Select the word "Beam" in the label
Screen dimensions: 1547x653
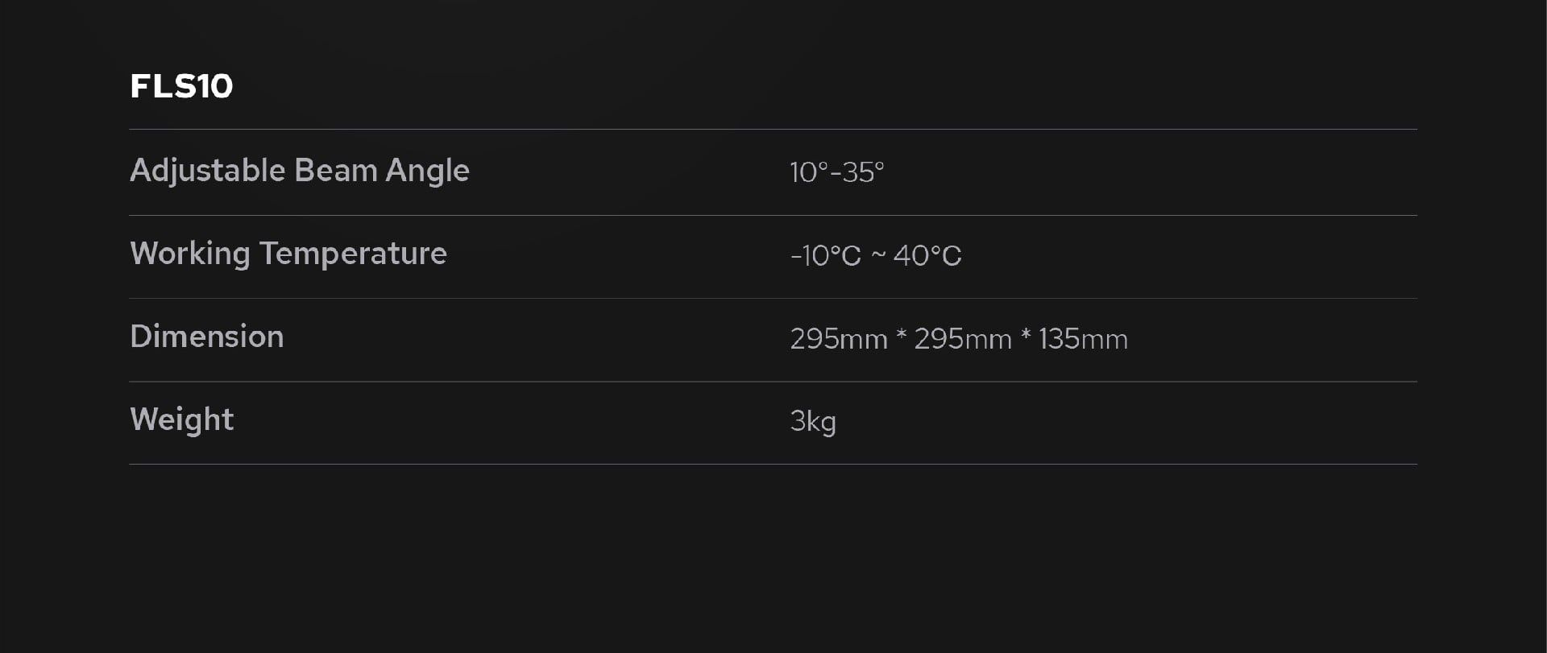(335, 171)
